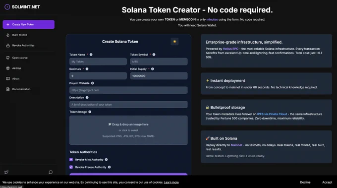
Task: Click the SOLMINT.NET logo icon
Action: [7, 7]
